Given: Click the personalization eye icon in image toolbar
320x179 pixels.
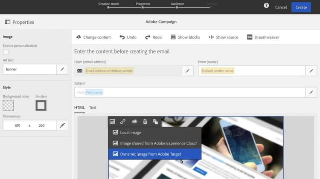Looking at the screenshot, I should 134,122.
